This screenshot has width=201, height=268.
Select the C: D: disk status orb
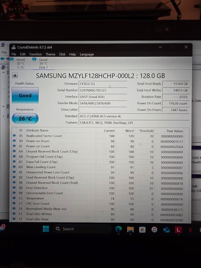(x=12, y=59)
